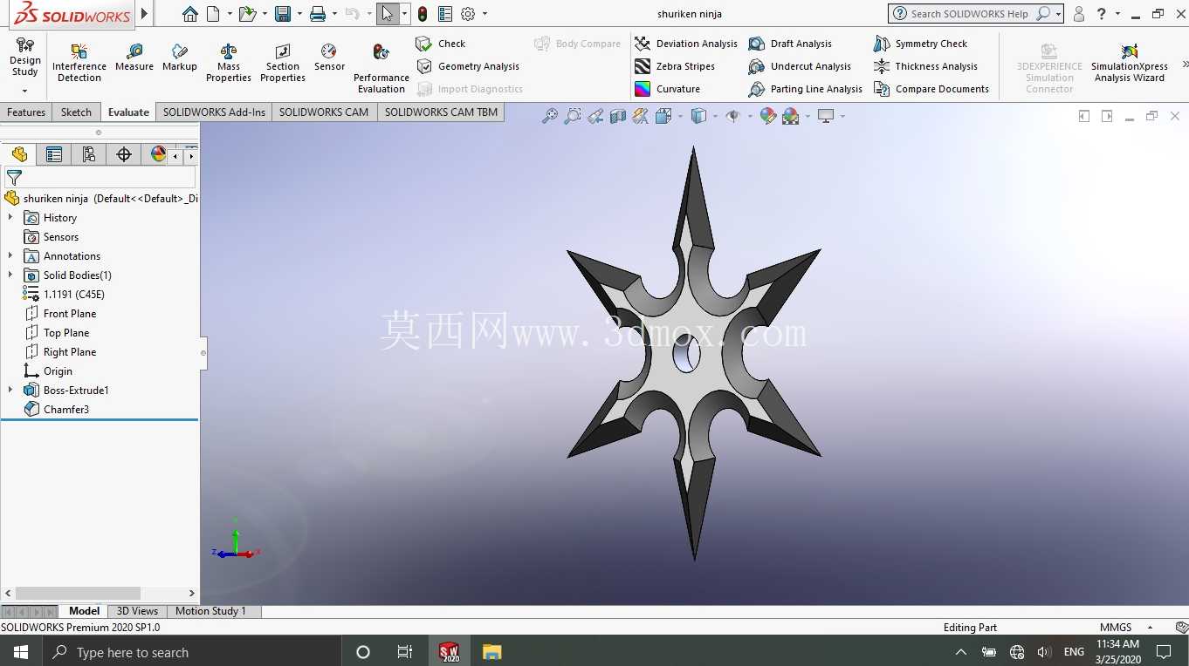Image resolution: width=1189 pixels, height=666 pixels.
Task: Click the Previous View icon
Action: tap(595, 116)
